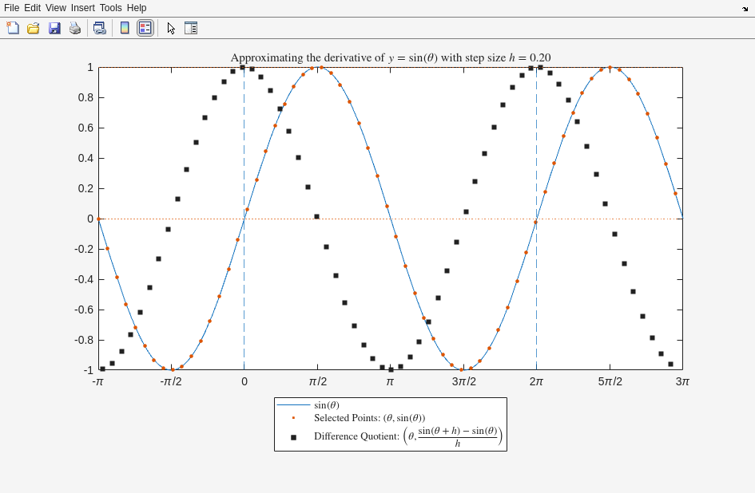Expand the Tools menu
Screen dimensions: 755x493
pyautogui.click(x=110, y=8)
